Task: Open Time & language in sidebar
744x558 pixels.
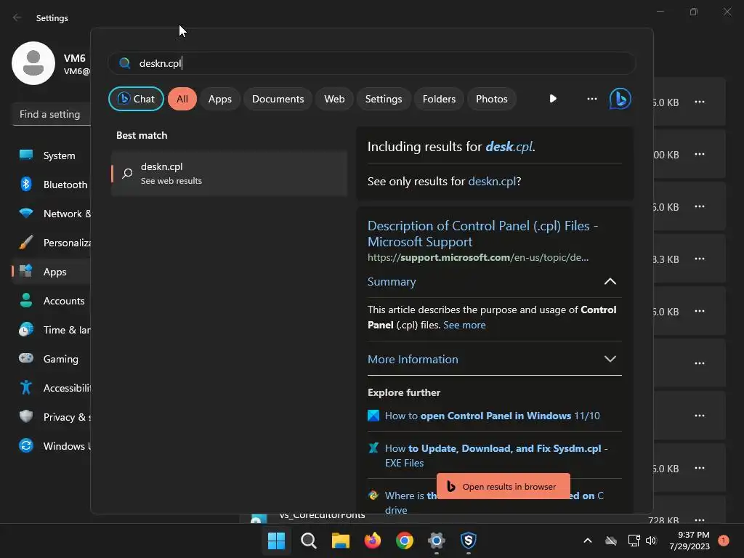Action: (52, 330)
